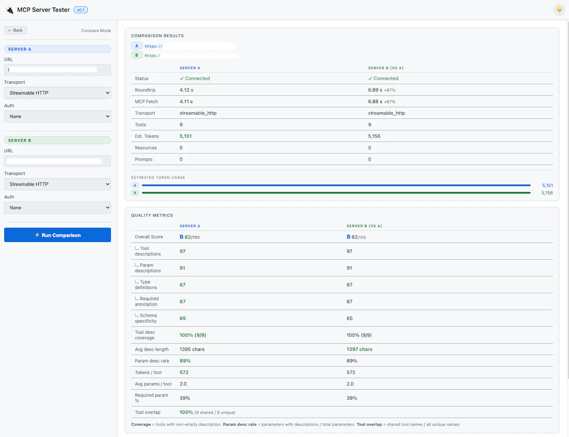Click Server A Overall Score B 82/100

click(x=190, y=237)
